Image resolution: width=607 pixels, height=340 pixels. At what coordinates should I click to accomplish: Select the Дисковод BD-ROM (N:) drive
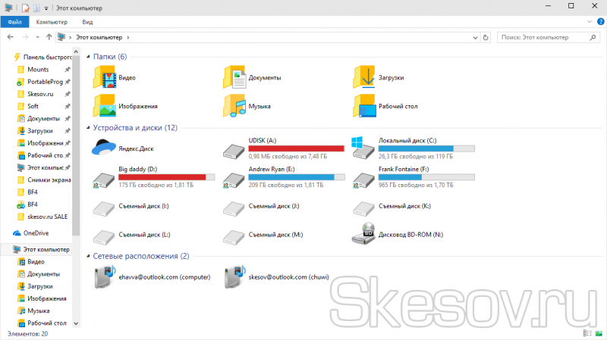366,235
